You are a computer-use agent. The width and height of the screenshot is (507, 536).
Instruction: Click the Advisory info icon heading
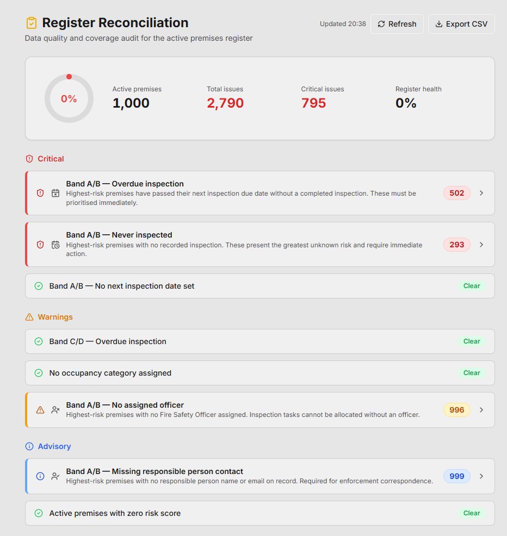(x=29, y=446)
